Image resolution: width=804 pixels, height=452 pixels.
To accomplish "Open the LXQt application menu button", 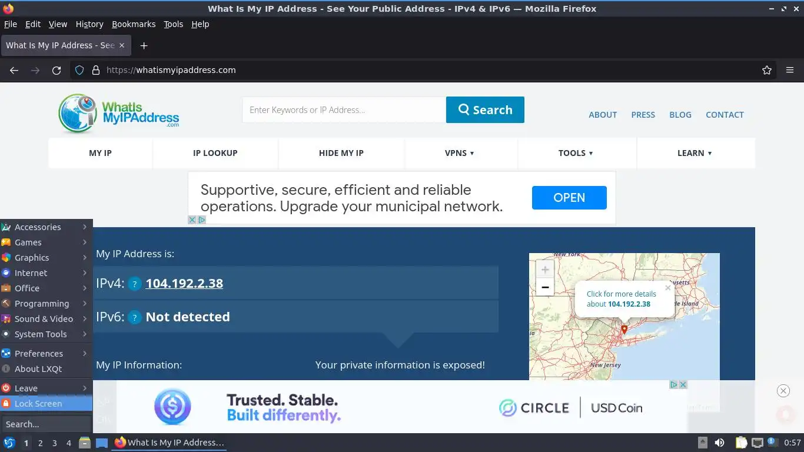I will (x=9, y=443).
